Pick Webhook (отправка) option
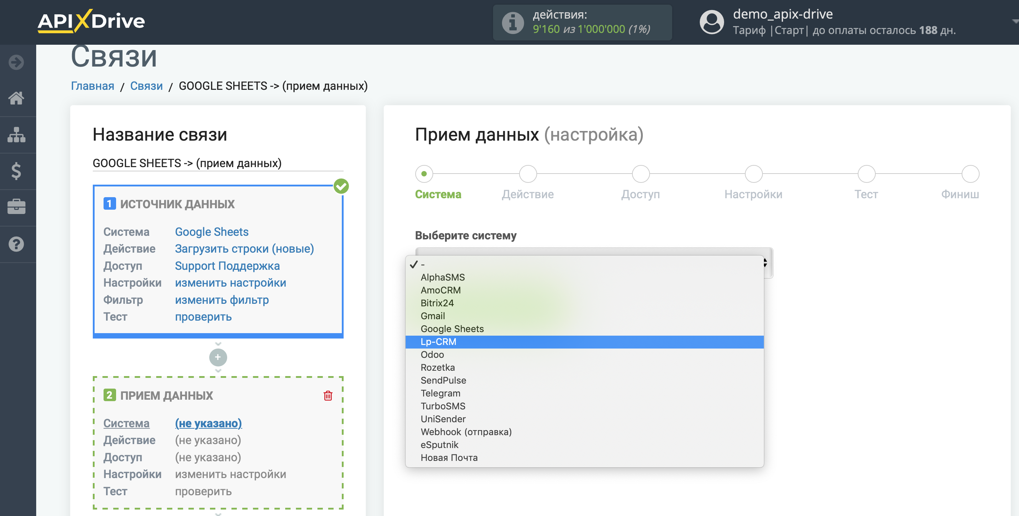The image size is (1019, 516). [584, 432]
